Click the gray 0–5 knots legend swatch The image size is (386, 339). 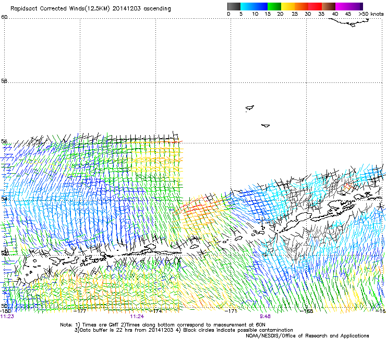[x=234, y=6]
